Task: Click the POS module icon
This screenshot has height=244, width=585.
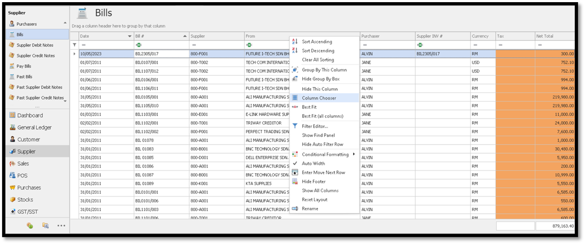Action: [x=12, y=175]
